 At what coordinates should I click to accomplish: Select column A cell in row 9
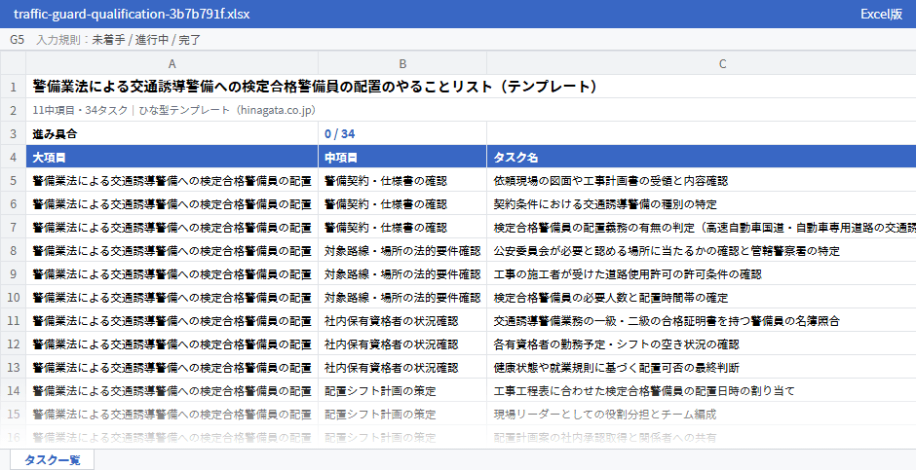[x=172, y=274]
